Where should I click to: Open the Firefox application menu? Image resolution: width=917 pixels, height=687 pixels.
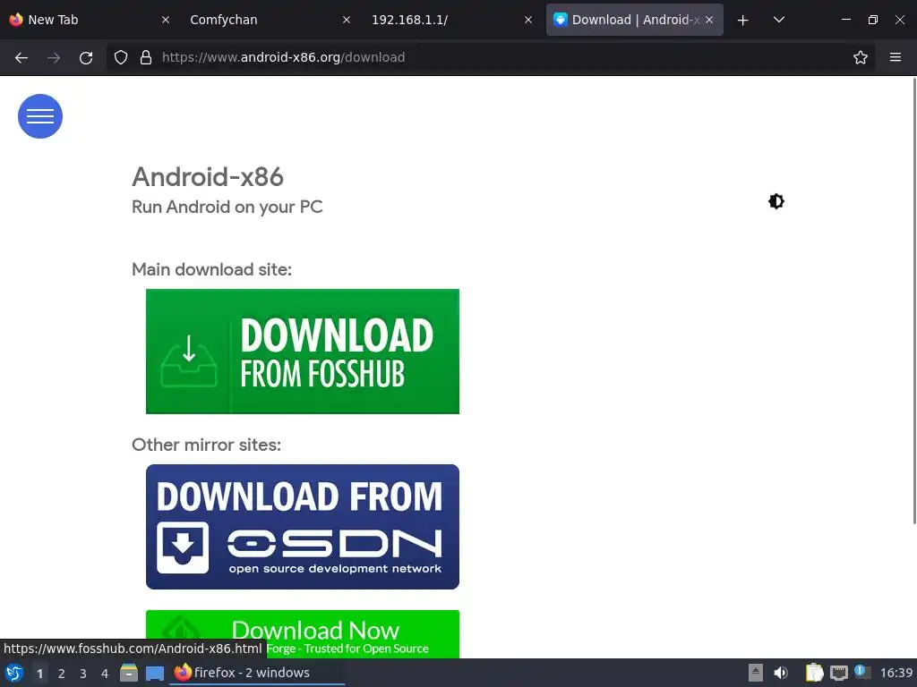point(895,57)
